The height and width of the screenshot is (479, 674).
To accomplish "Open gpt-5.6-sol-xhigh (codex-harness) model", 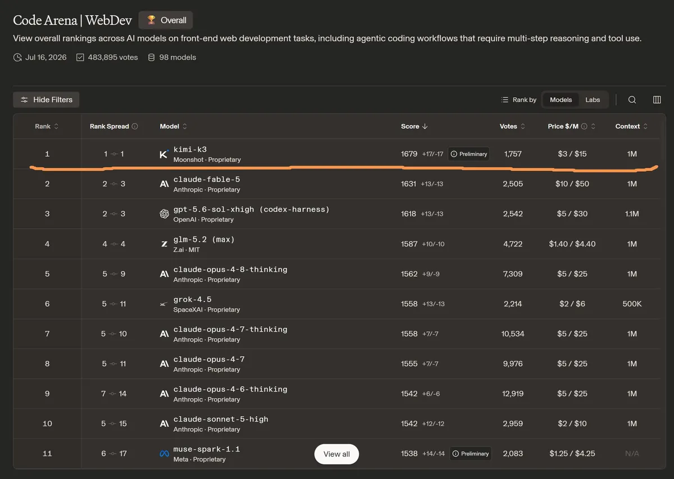I will tap(252, 209).
